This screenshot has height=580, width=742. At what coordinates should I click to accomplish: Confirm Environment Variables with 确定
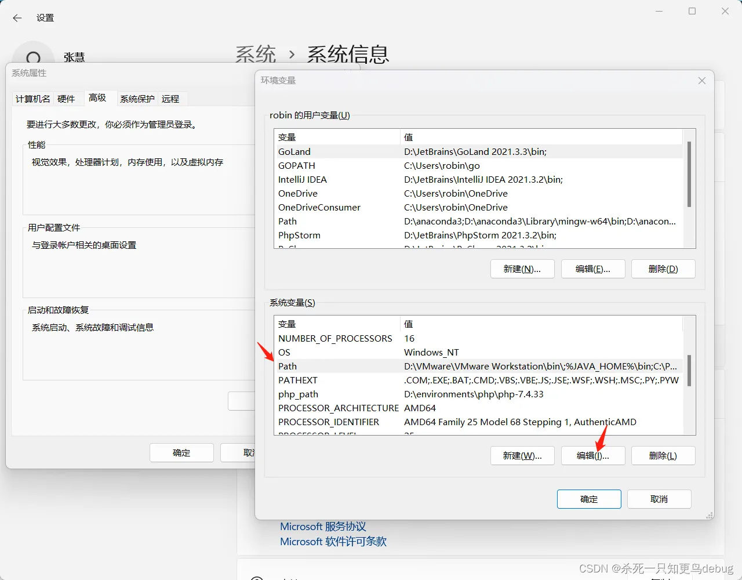point(589,499)
